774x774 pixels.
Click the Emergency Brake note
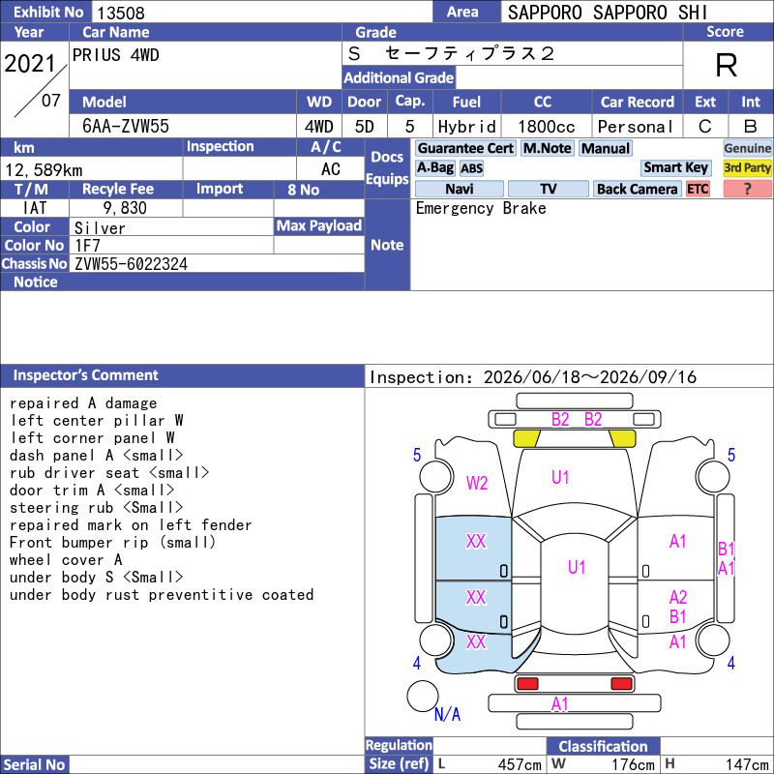point(481,208)
